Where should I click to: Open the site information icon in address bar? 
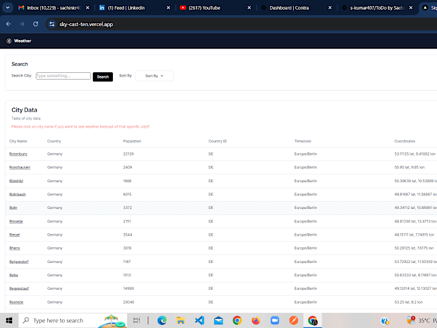coord(52,24)
